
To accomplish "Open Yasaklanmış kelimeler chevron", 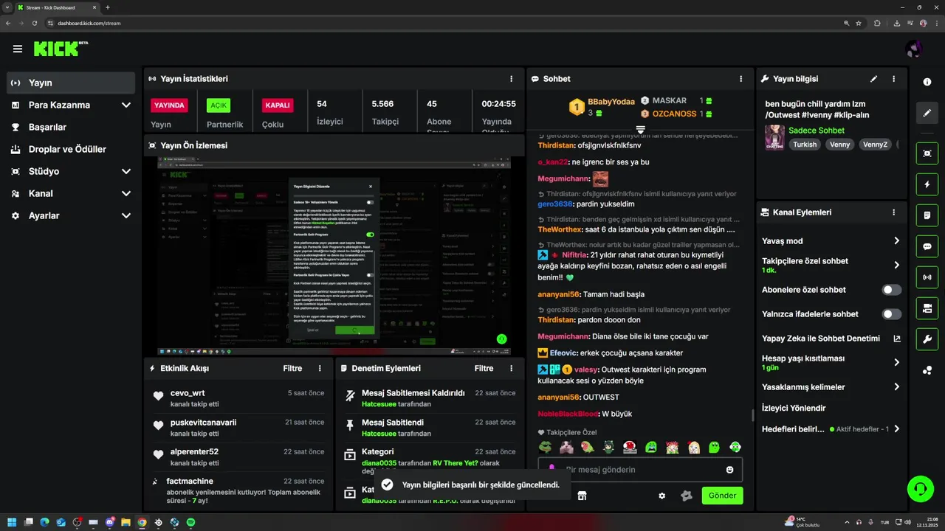I will 897,387.
